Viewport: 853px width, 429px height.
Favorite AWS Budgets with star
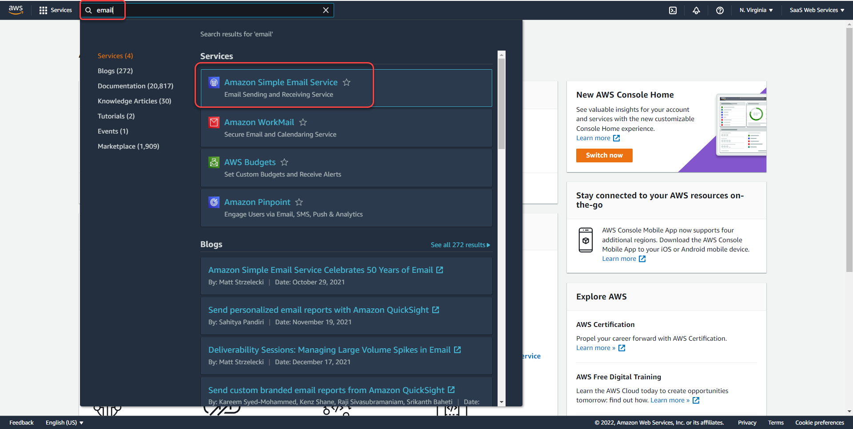pos(284,162)
